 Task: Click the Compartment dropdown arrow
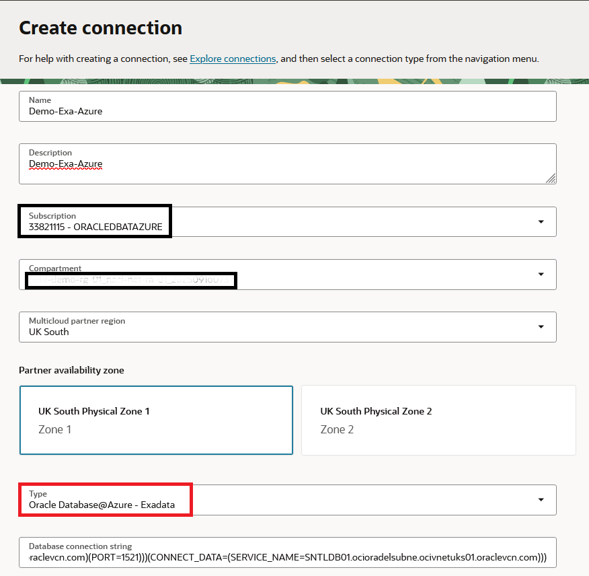(x=541, y=275)
